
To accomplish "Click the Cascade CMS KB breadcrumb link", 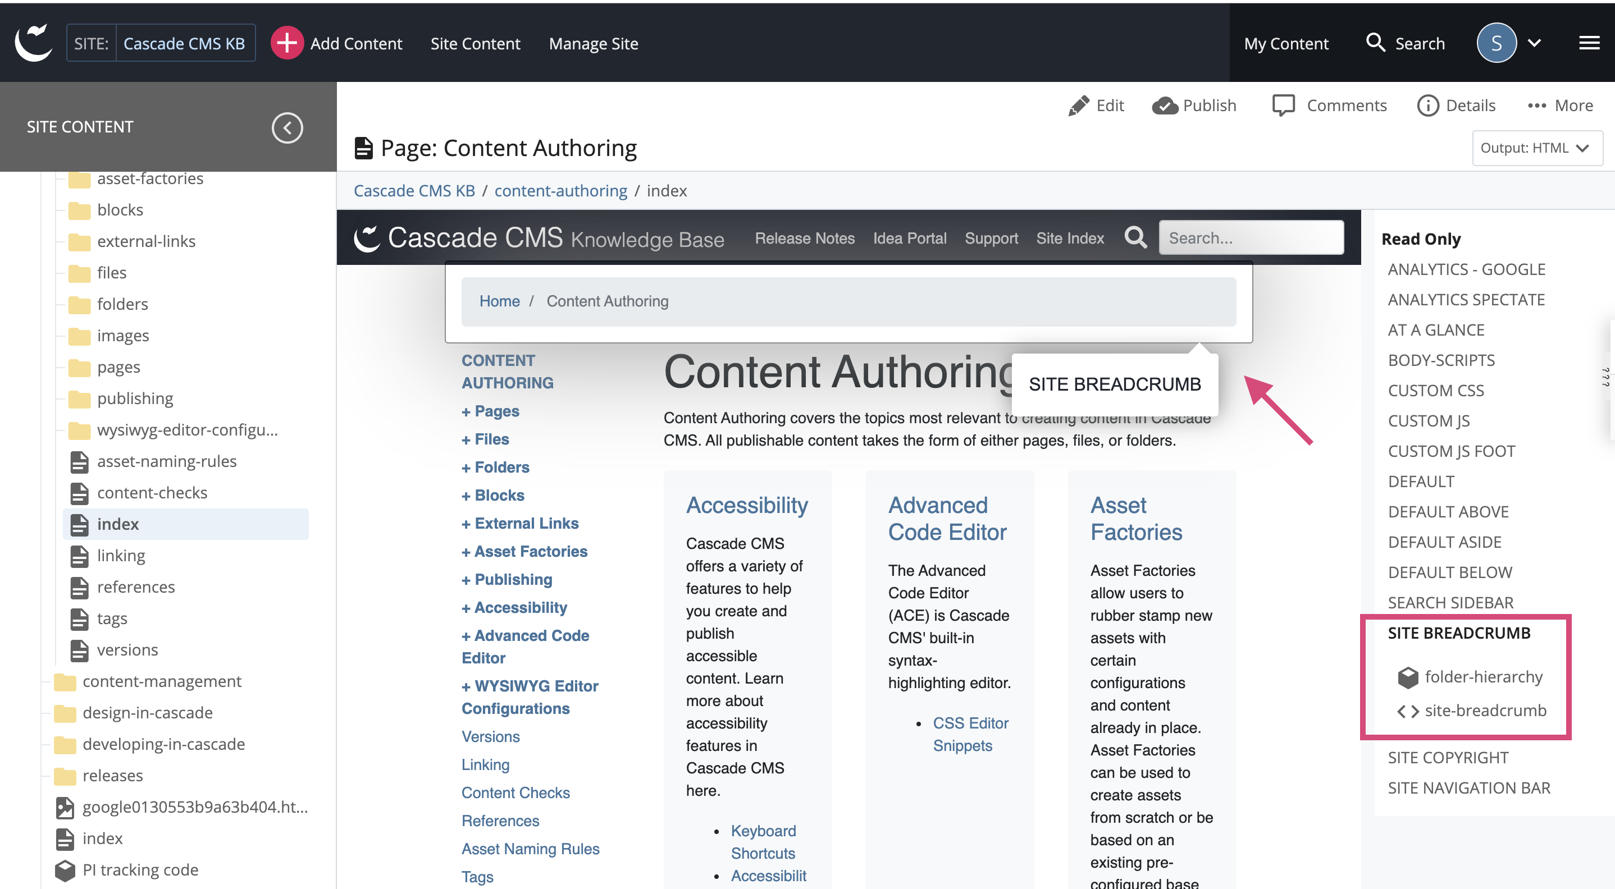I will 414,190.
